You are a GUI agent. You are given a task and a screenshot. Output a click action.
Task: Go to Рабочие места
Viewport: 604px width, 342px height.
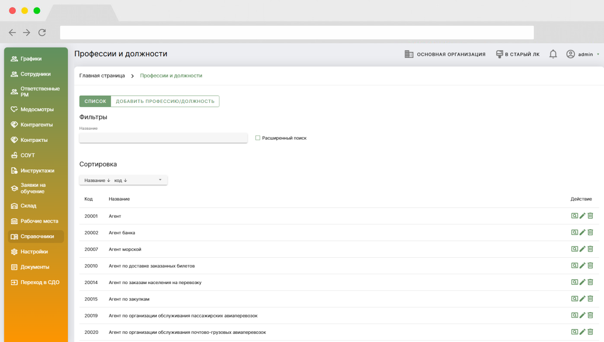coord(36,221)
